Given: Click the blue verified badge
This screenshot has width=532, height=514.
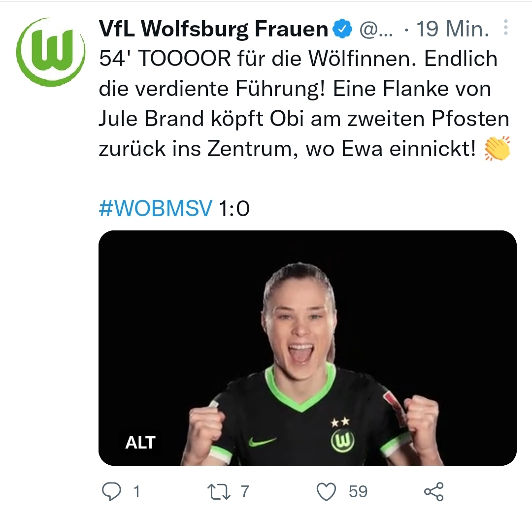Looking at the screenshot, I should (x=343, y=29).
